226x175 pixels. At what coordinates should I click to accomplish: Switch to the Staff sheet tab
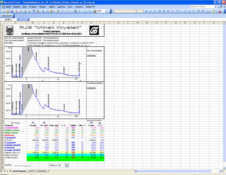31,171
